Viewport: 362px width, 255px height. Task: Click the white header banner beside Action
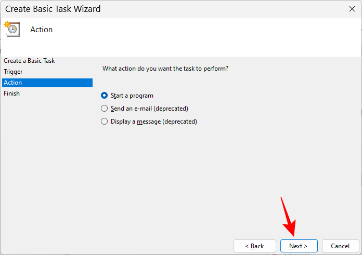click(208, 36)
